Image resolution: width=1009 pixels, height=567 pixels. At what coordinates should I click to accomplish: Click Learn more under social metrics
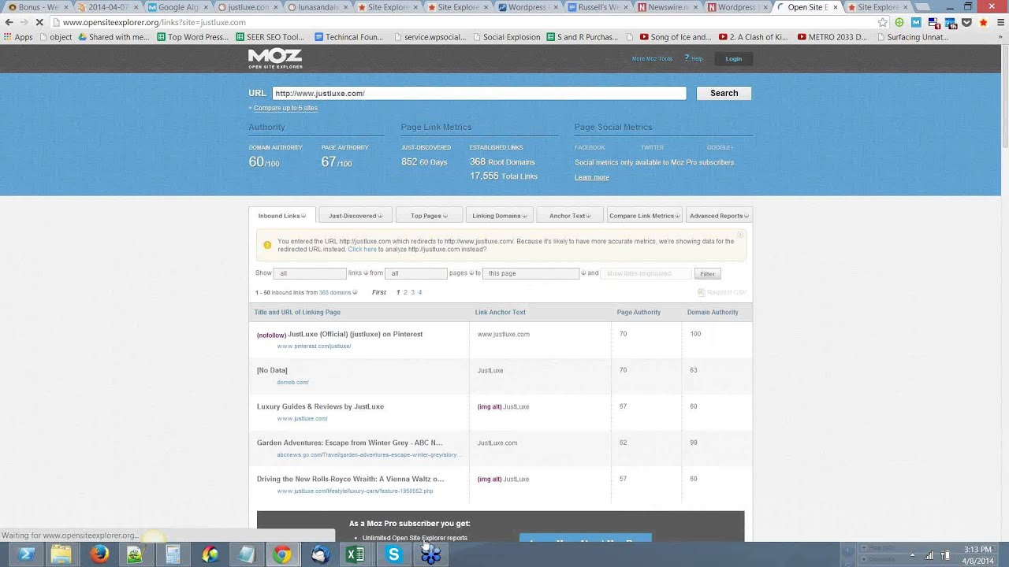pos(591,177)
